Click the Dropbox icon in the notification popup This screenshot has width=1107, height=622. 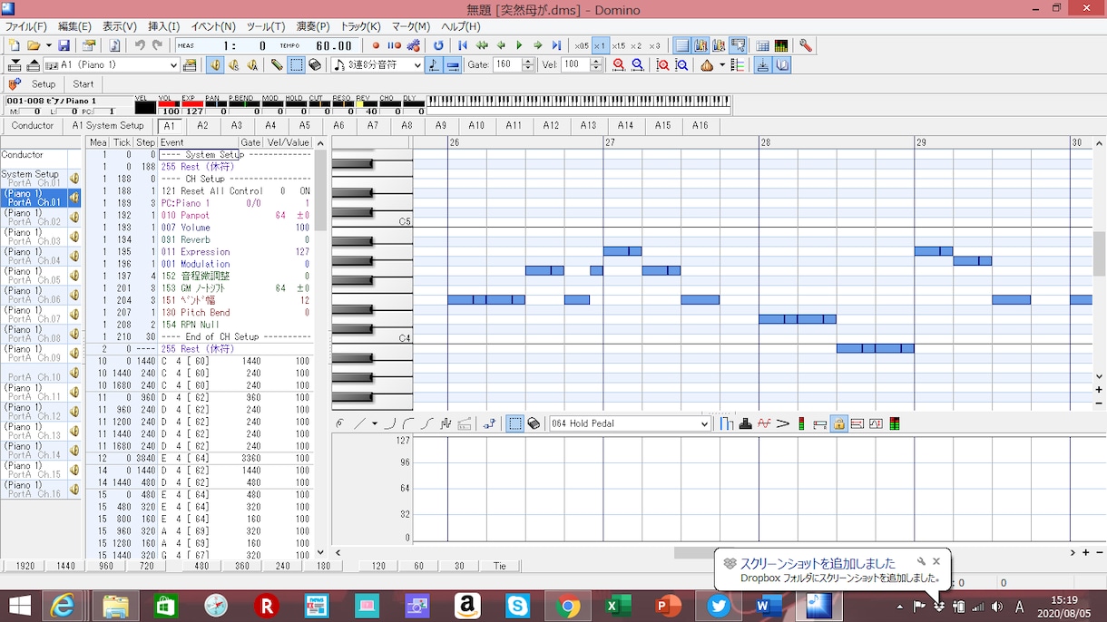730,563
